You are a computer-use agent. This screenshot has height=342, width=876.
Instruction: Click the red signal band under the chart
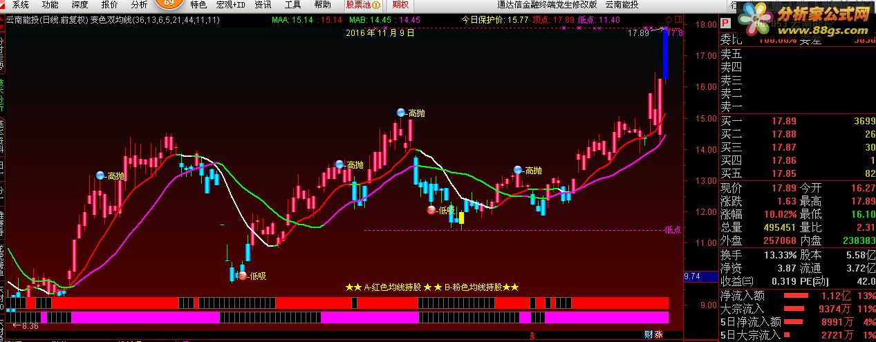[x=337, y=303]
